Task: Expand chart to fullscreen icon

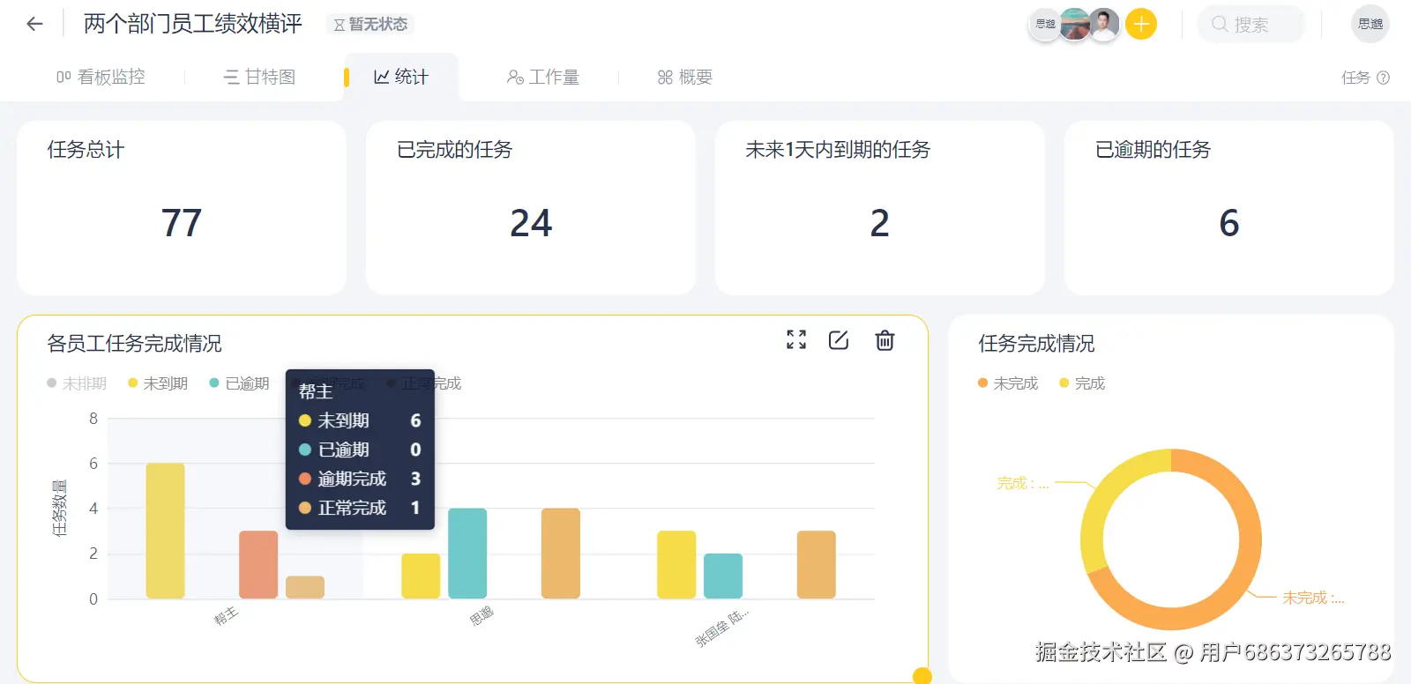Action: tap(796, 340)
